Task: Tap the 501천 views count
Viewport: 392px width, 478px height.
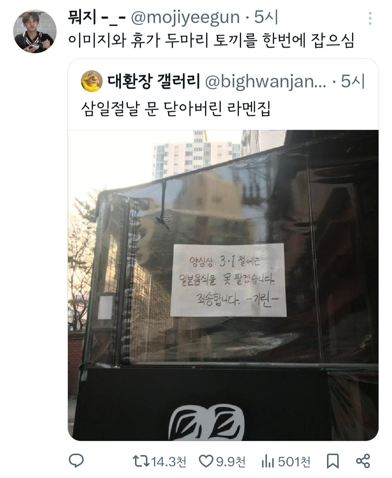Action: click(x=294, y=462)
